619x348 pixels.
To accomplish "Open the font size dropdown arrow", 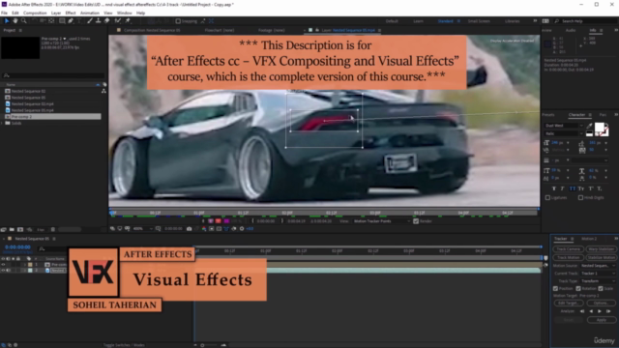I will pyautogui.click(x=568, y=143).
